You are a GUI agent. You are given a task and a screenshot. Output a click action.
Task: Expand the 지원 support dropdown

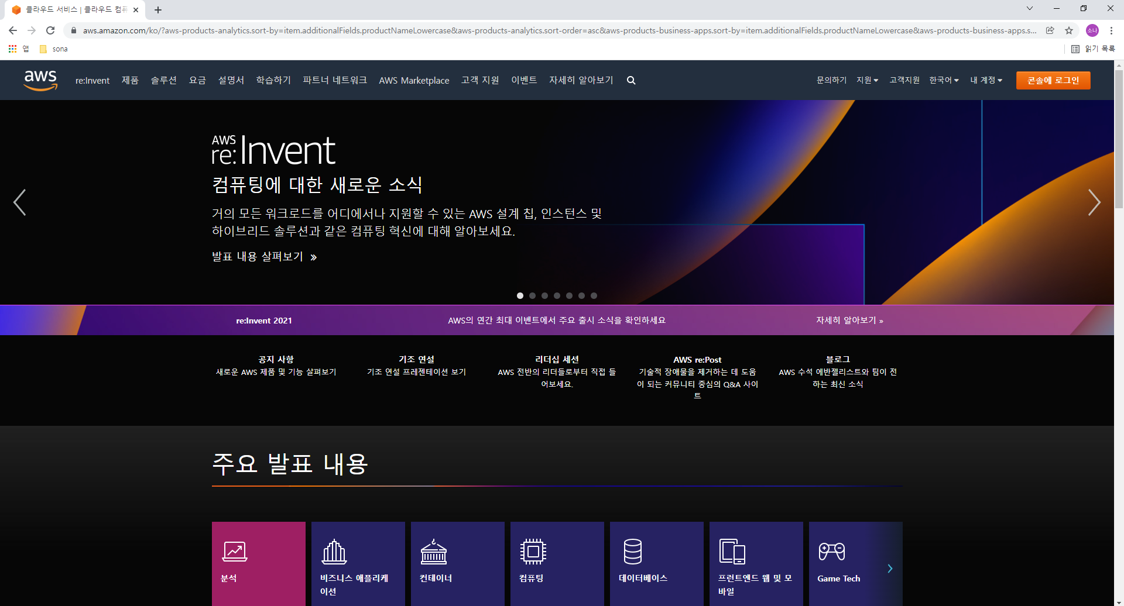(x=868, y=80)
